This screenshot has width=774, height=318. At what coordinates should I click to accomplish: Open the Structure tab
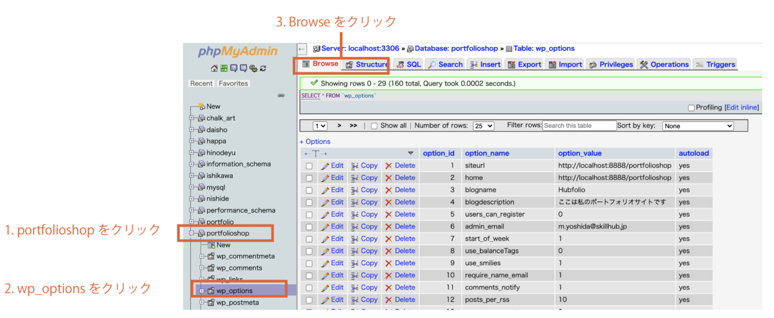366,65
